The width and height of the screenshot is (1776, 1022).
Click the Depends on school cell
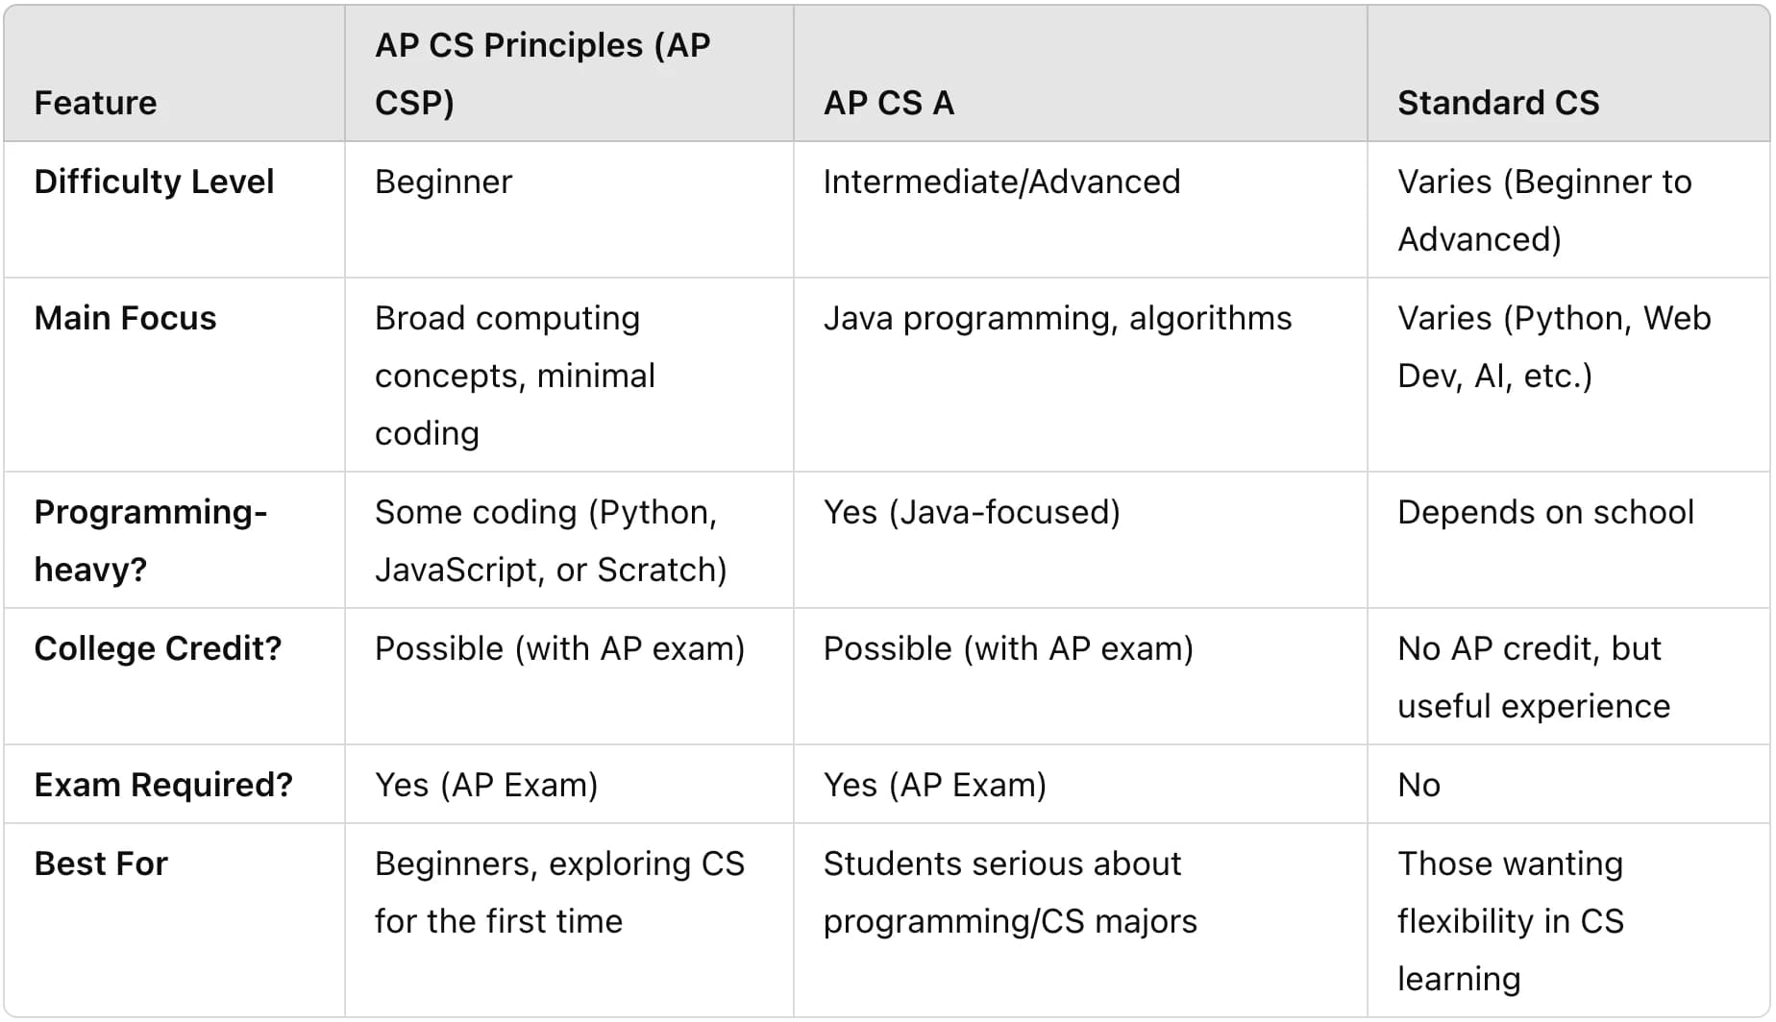click(x=1545, y=512)
